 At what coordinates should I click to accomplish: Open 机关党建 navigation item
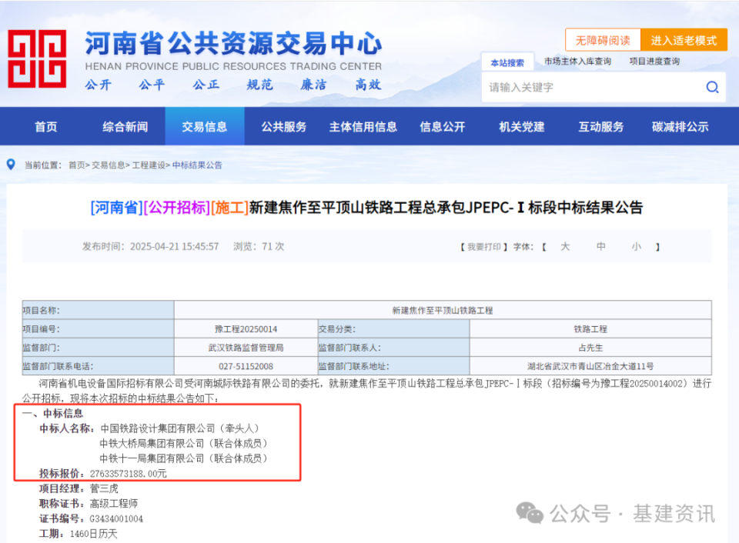point(522,127)
